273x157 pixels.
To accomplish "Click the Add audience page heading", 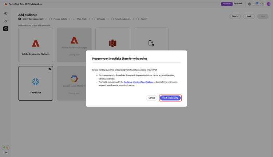I will coord(28,15).
